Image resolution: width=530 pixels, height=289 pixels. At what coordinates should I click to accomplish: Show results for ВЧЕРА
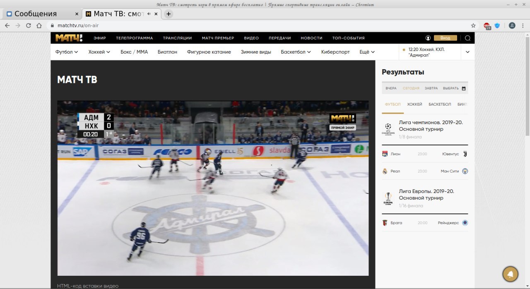click(x=391, y=88)
